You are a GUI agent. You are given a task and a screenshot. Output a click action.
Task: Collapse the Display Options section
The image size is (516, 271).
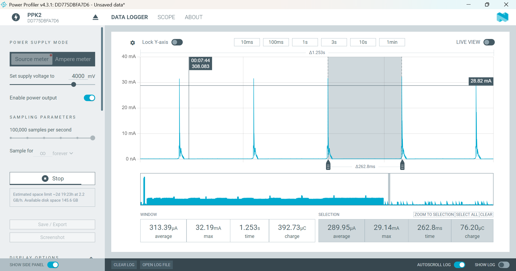91,258
